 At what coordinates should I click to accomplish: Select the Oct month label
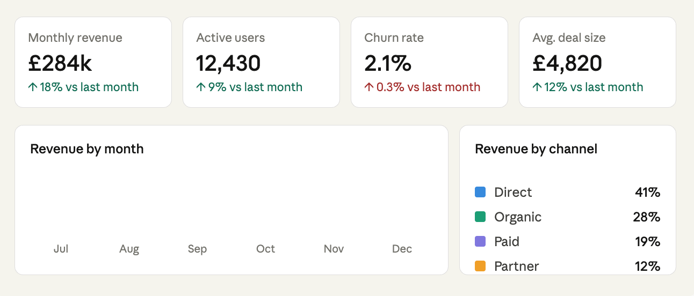click(x=265, y=249)
